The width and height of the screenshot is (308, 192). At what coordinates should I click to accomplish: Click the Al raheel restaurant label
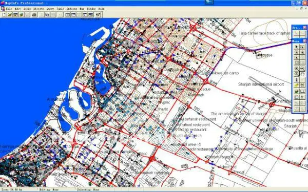194,124
